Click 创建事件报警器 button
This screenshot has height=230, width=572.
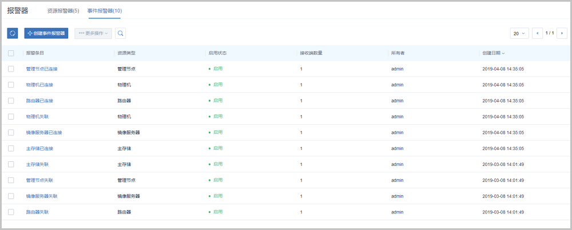46,33
